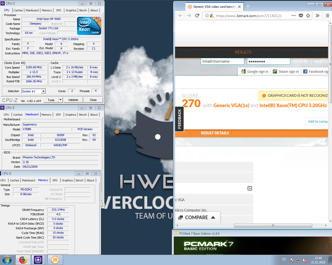The image size is (332, 265).
Task: Open the Socket #1 selection dropdown
Action: tap(44, 91)
